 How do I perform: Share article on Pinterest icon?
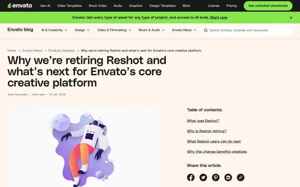[x=216, y=178]
